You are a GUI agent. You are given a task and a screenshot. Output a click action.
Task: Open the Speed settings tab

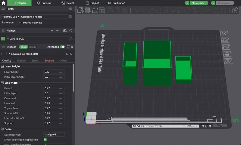pos(35,60)
